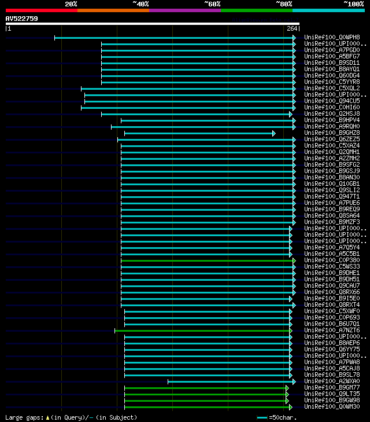Select the UniRef100_A5C5B1 label
370x422 pixels.
pos(332,254)
